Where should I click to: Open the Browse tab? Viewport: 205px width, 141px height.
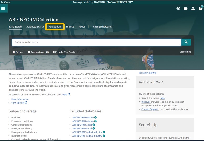point(70,27)
